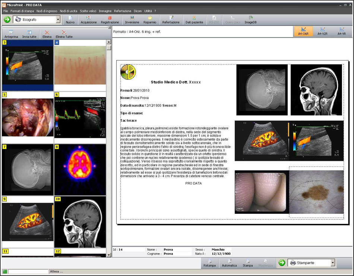The width and height of the screenshot is (354, 276).
Task: Click 'Formato : A4-Oriz. 6 img. + ref.' label
Action: 137,32
